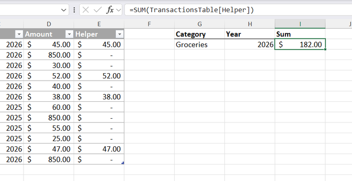352x181 pixels.
Task: Select the Amount cell showing 25.00
Action: [49, 138]
